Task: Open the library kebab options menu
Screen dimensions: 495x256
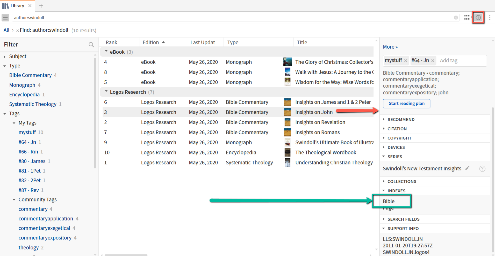Action: [490, 18]
